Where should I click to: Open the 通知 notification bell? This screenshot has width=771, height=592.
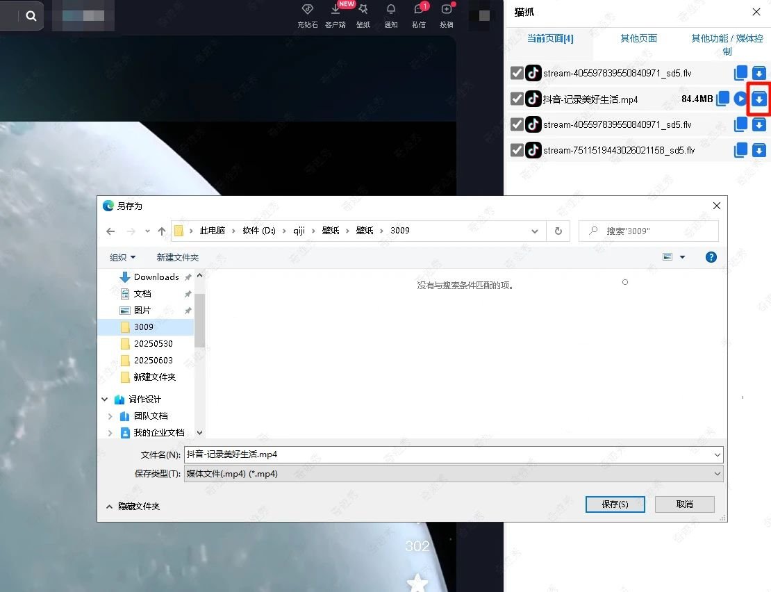[x=390, y=13]
